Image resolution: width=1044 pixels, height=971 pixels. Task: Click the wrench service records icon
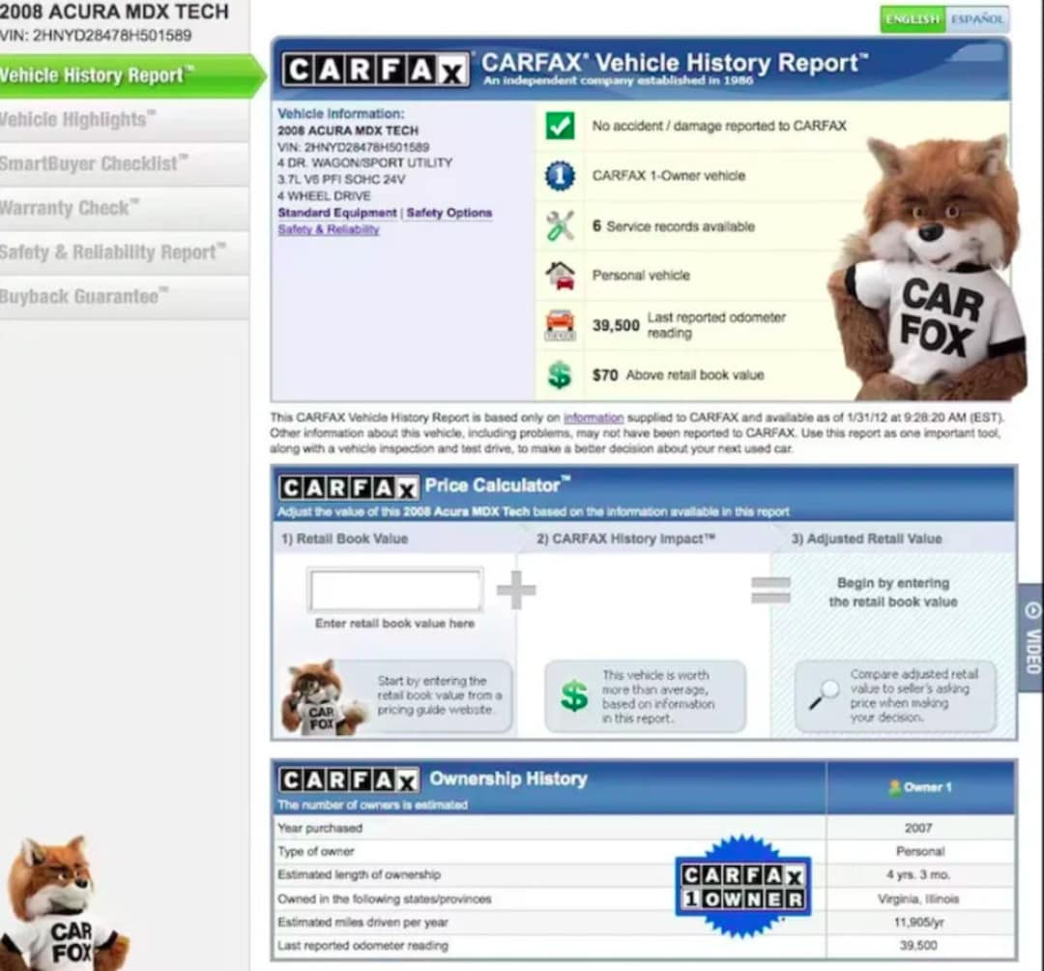pyautogui.click(x=560, y=225)
